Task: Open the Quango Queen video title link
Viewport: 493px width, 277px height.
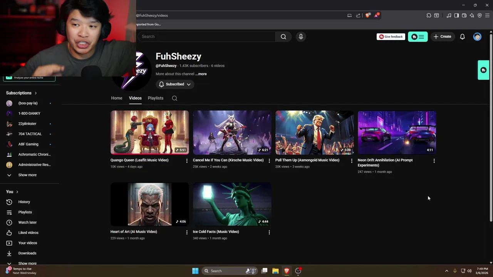Action: click(x=139, y=160)
